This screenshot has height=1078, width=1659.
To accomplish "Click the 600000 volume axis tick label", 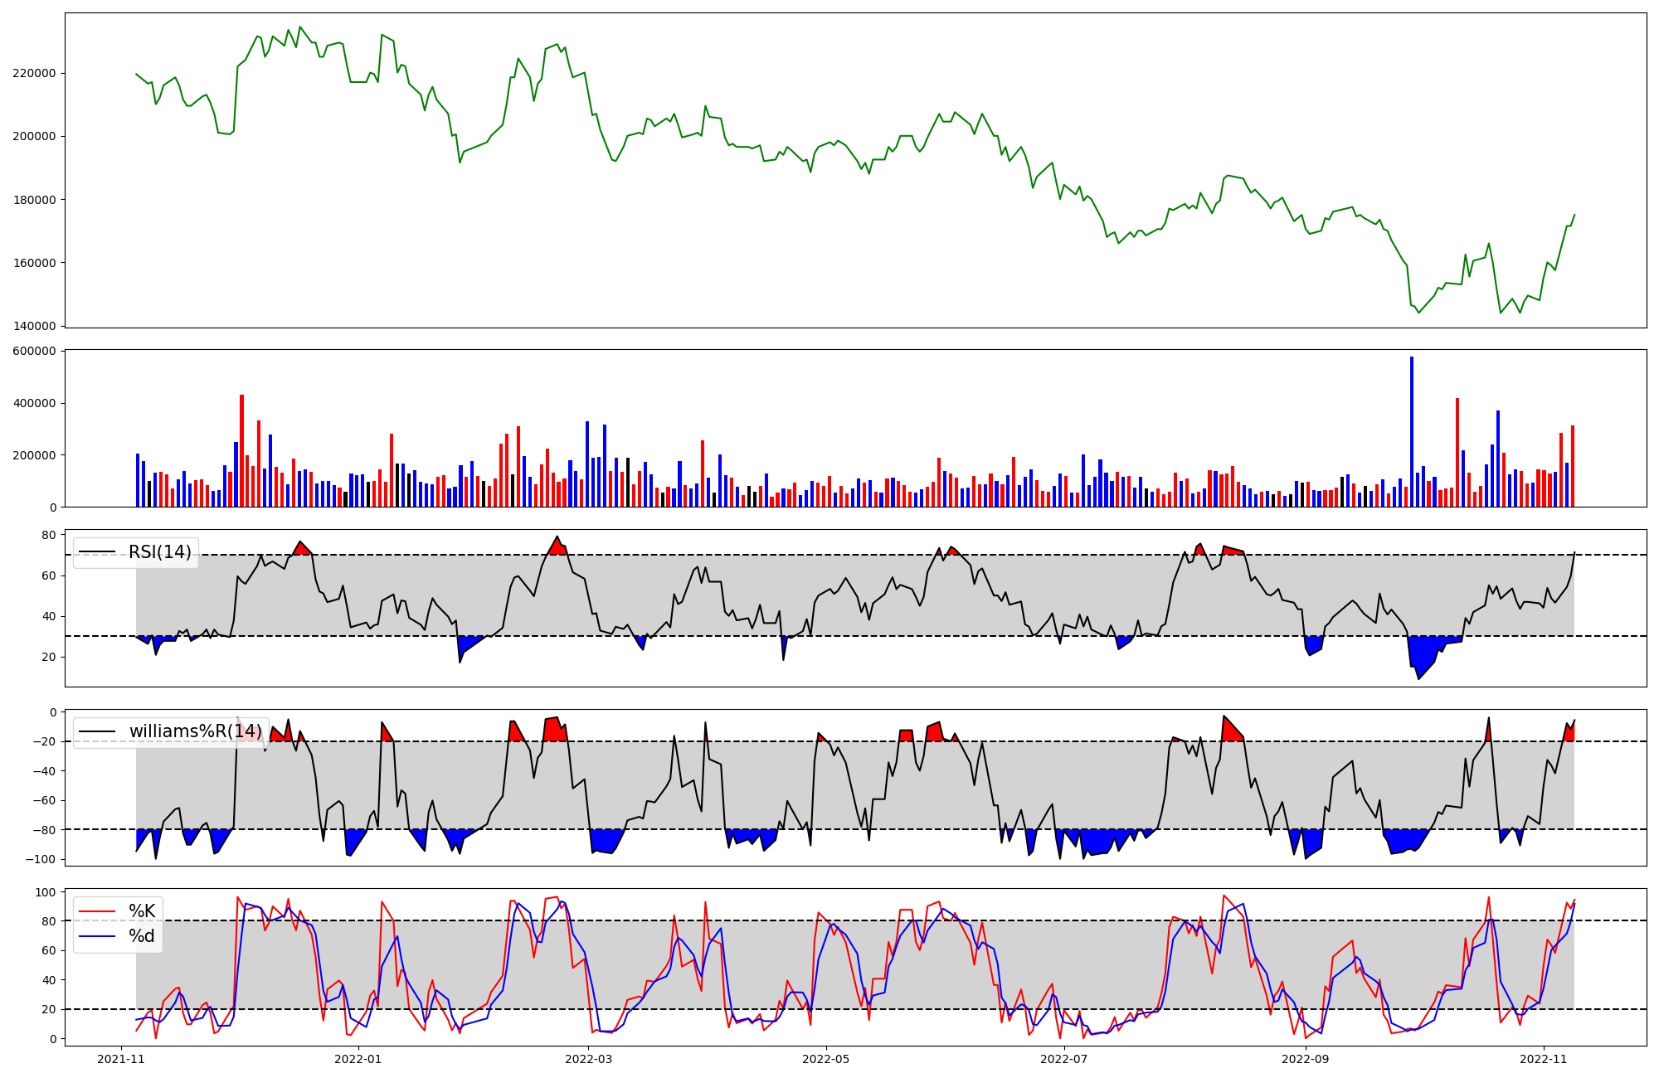I will [34, 352].
